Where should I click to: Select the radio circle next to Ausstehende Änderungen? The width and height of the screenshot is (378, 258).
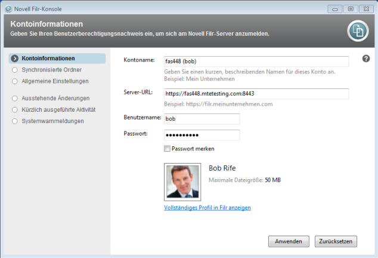click(15, 99)
